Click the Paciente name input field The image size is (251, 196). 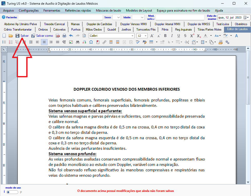coord(60,17)
